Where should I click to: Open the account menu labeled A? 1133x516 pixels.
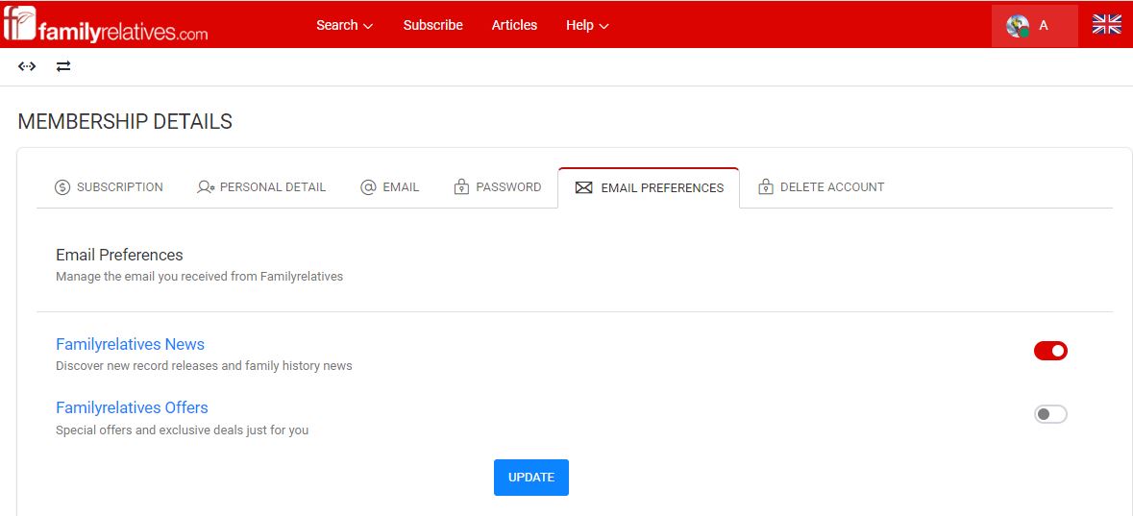(1035, 26)
